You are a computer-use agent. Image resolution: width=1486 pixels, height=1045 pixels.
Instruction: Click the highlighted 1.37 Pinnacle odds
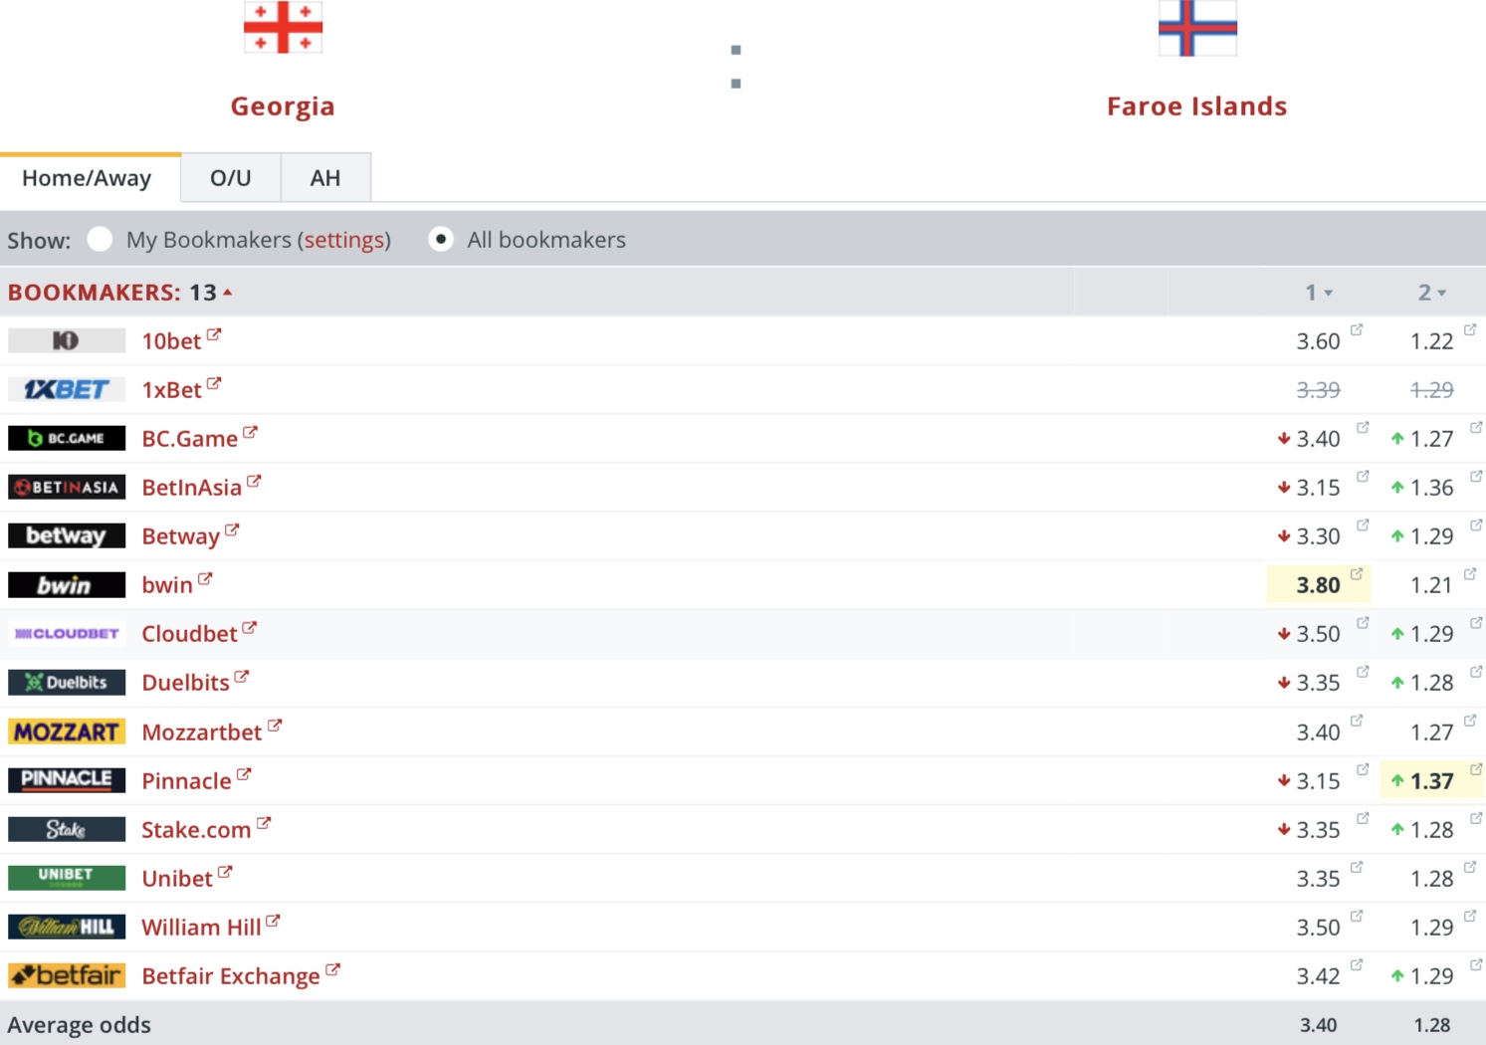point(1431,781)
